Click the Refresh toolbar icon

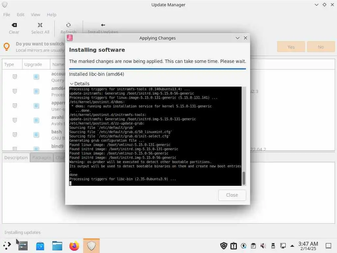tap(68, 25)
